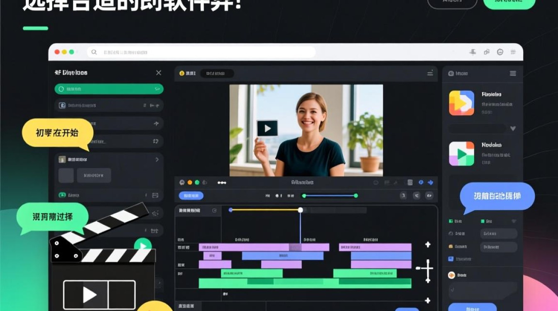
Task: Click the blue start handle of the yellow progress bar
Action: (x=230, y=210)
